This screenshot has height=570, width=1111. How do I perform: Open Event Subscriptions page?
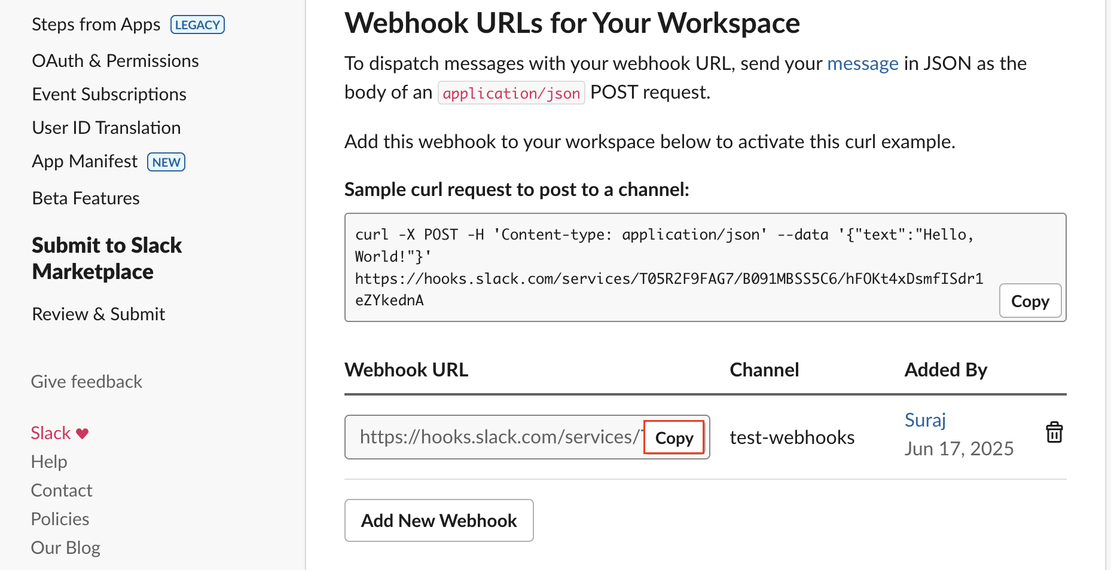(x=109, y=94)
